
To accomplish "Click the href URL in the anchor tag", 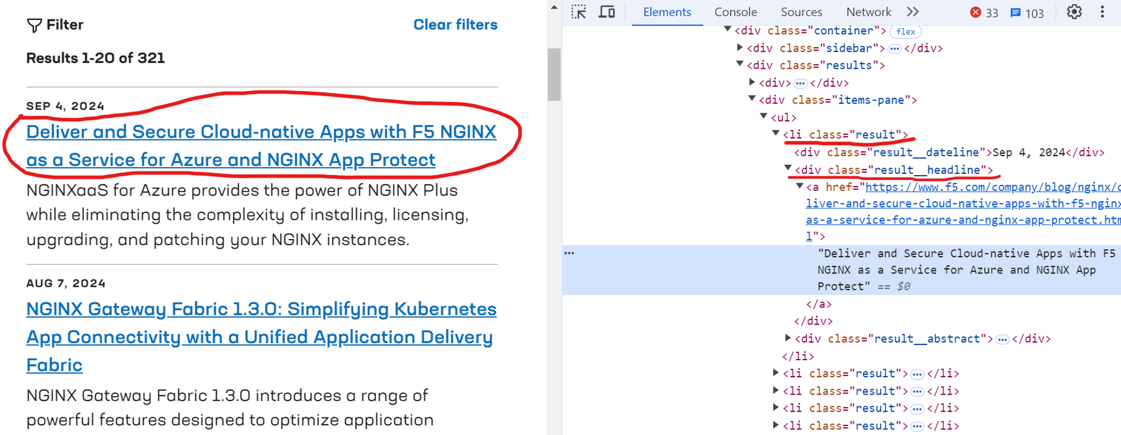I will (963, 211).
